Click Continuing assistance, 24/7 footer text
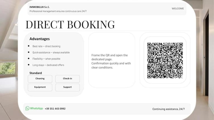The image size is (214, 120). click(x=168, y=109)
